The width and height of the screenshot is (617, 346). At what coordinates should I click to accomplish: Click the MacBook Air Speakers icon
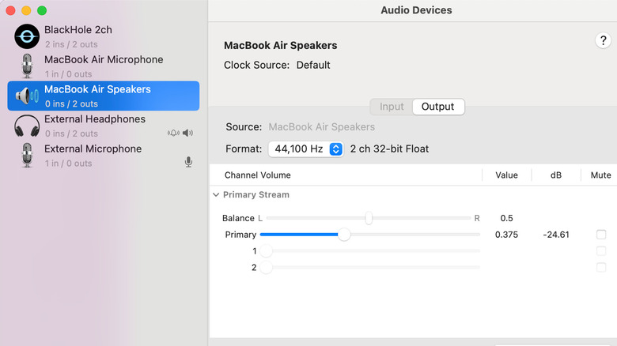[x=27, y=96]
